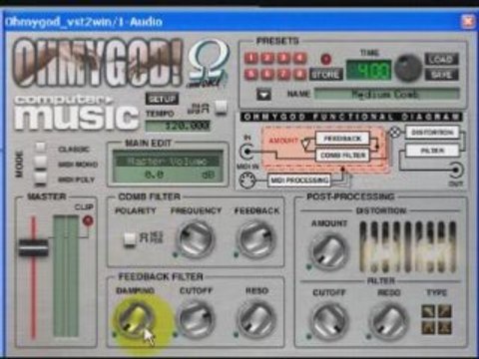Click the OUT audio jack icon
This screenshot has height=359, width=479.
coord(455,171)
